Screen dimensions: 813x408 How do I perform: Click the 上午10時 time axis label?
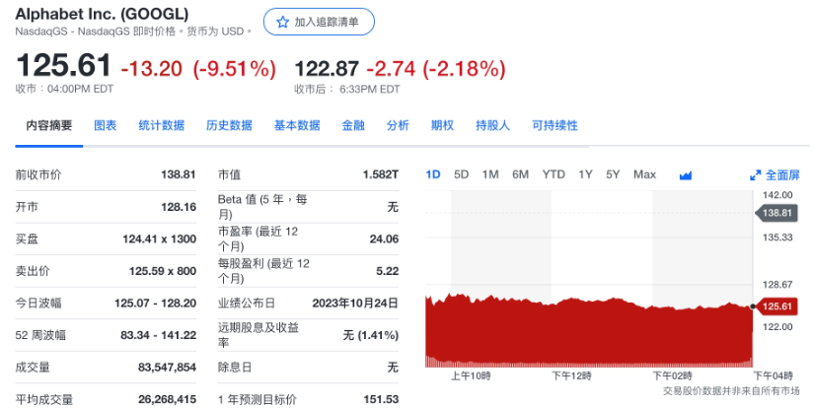click(471, 376)
